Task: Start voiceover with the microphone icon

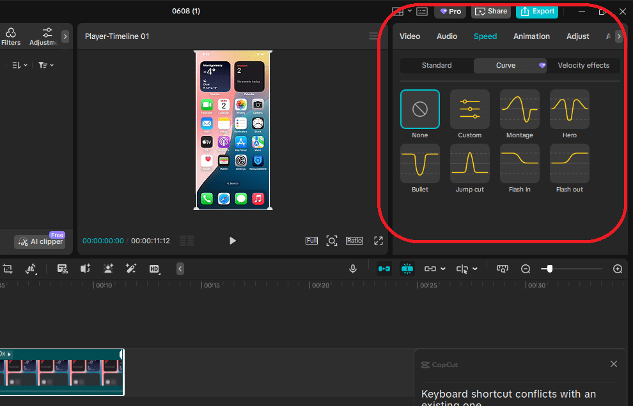Action: click(x=353, y=269)
